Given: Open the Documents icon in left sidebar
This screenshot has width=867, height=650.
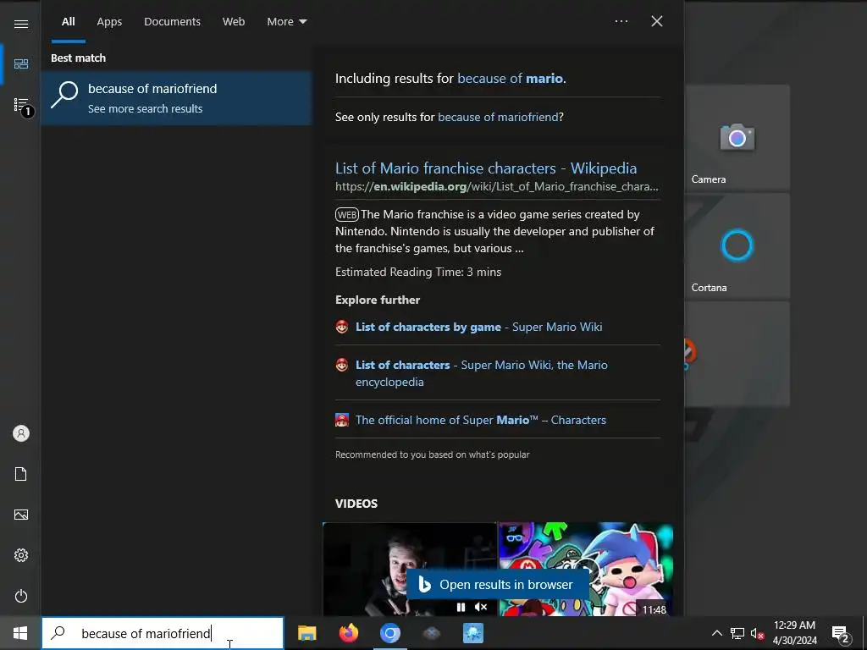Looking at the screenshot, I should (21, 474).
